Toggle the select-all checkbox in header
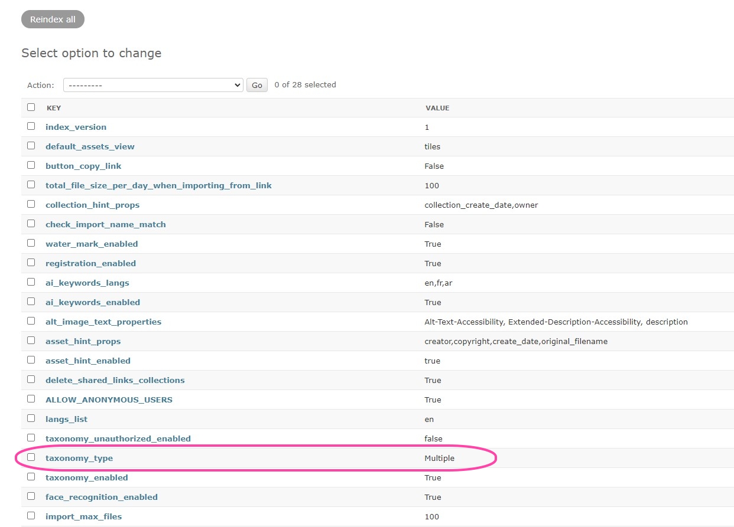 click(31, 107)
